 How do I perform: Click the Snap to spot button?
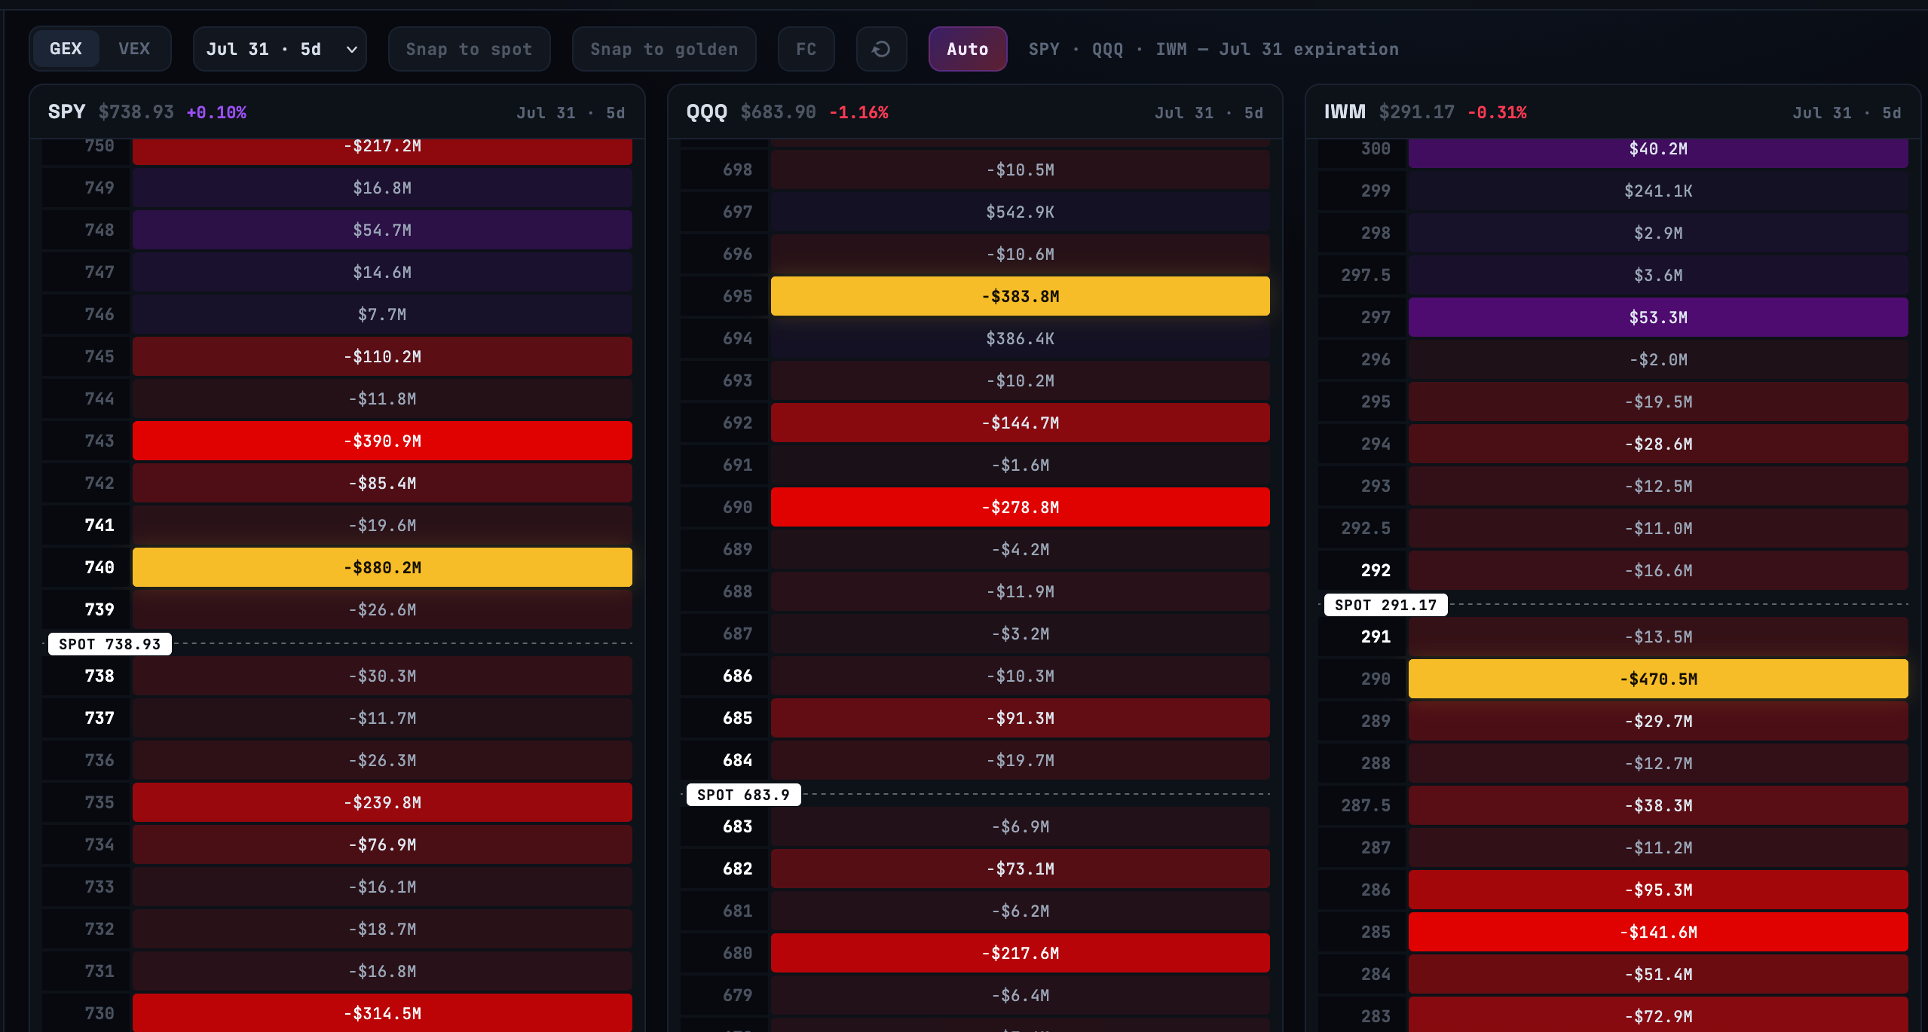coord(469,49)
